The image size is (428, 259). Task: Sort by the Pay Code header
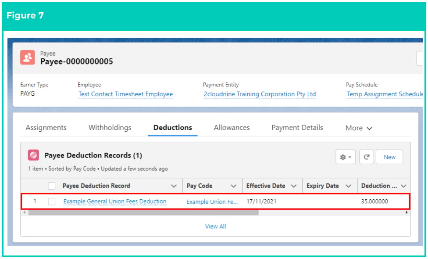tap(199, 186)
